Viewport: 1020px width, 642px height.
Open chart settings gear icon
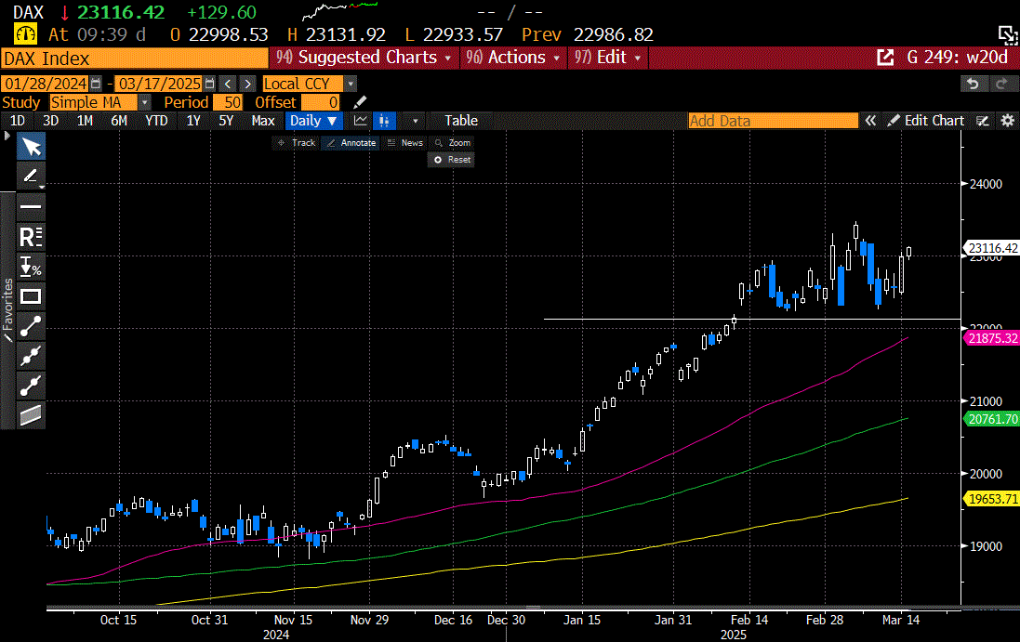pos(1007,120)
